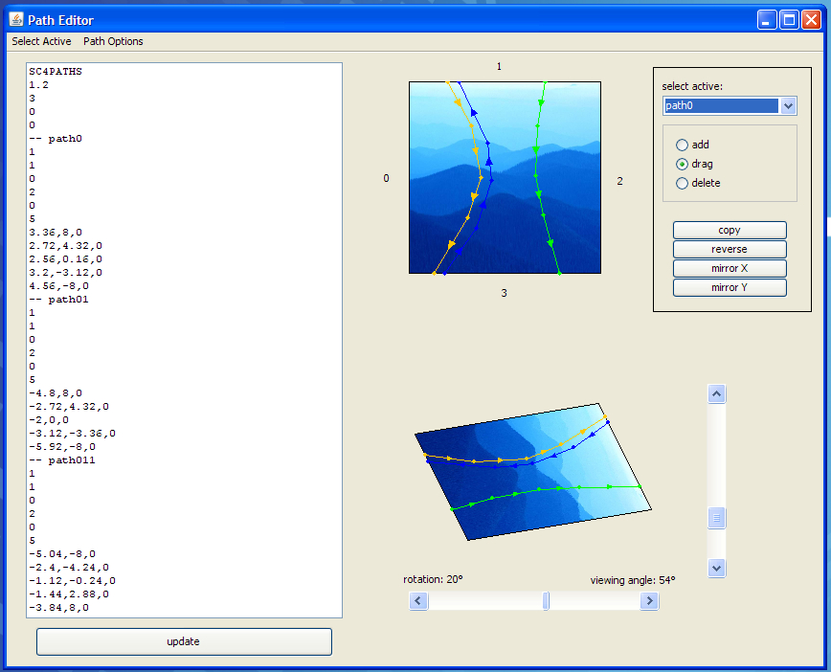This screenshot has width=831, height=672.
Task: Click the reverse button
Action: point(730,250)
